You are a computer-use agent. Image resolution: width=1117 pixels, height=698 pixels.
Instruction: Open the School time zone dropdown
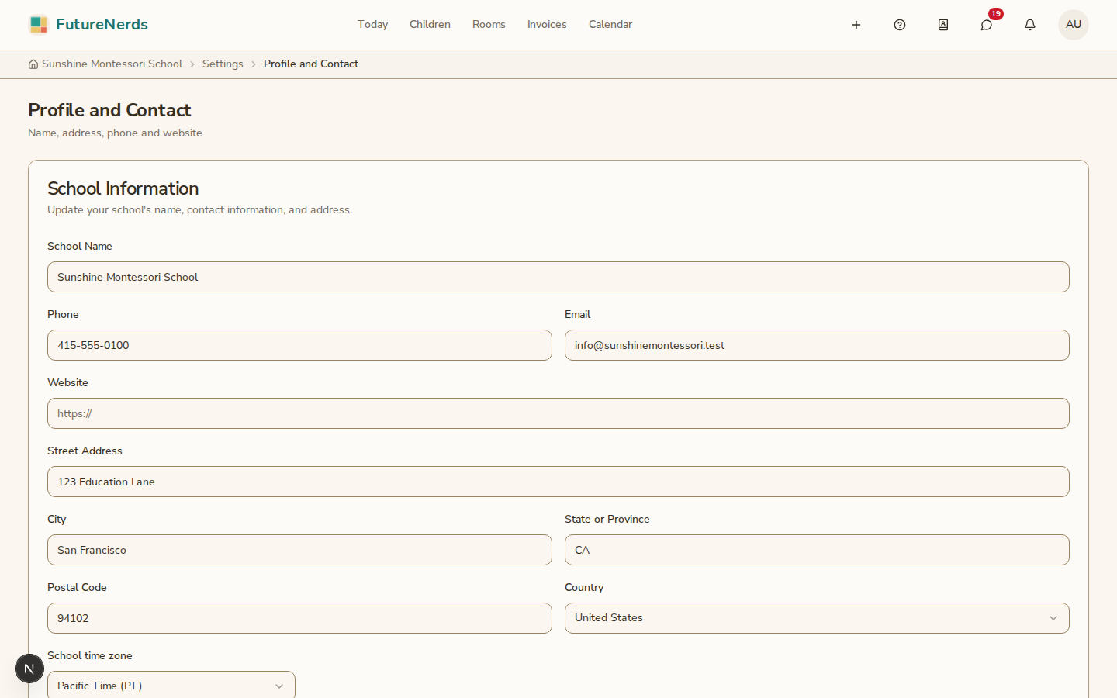pos(171,686)
